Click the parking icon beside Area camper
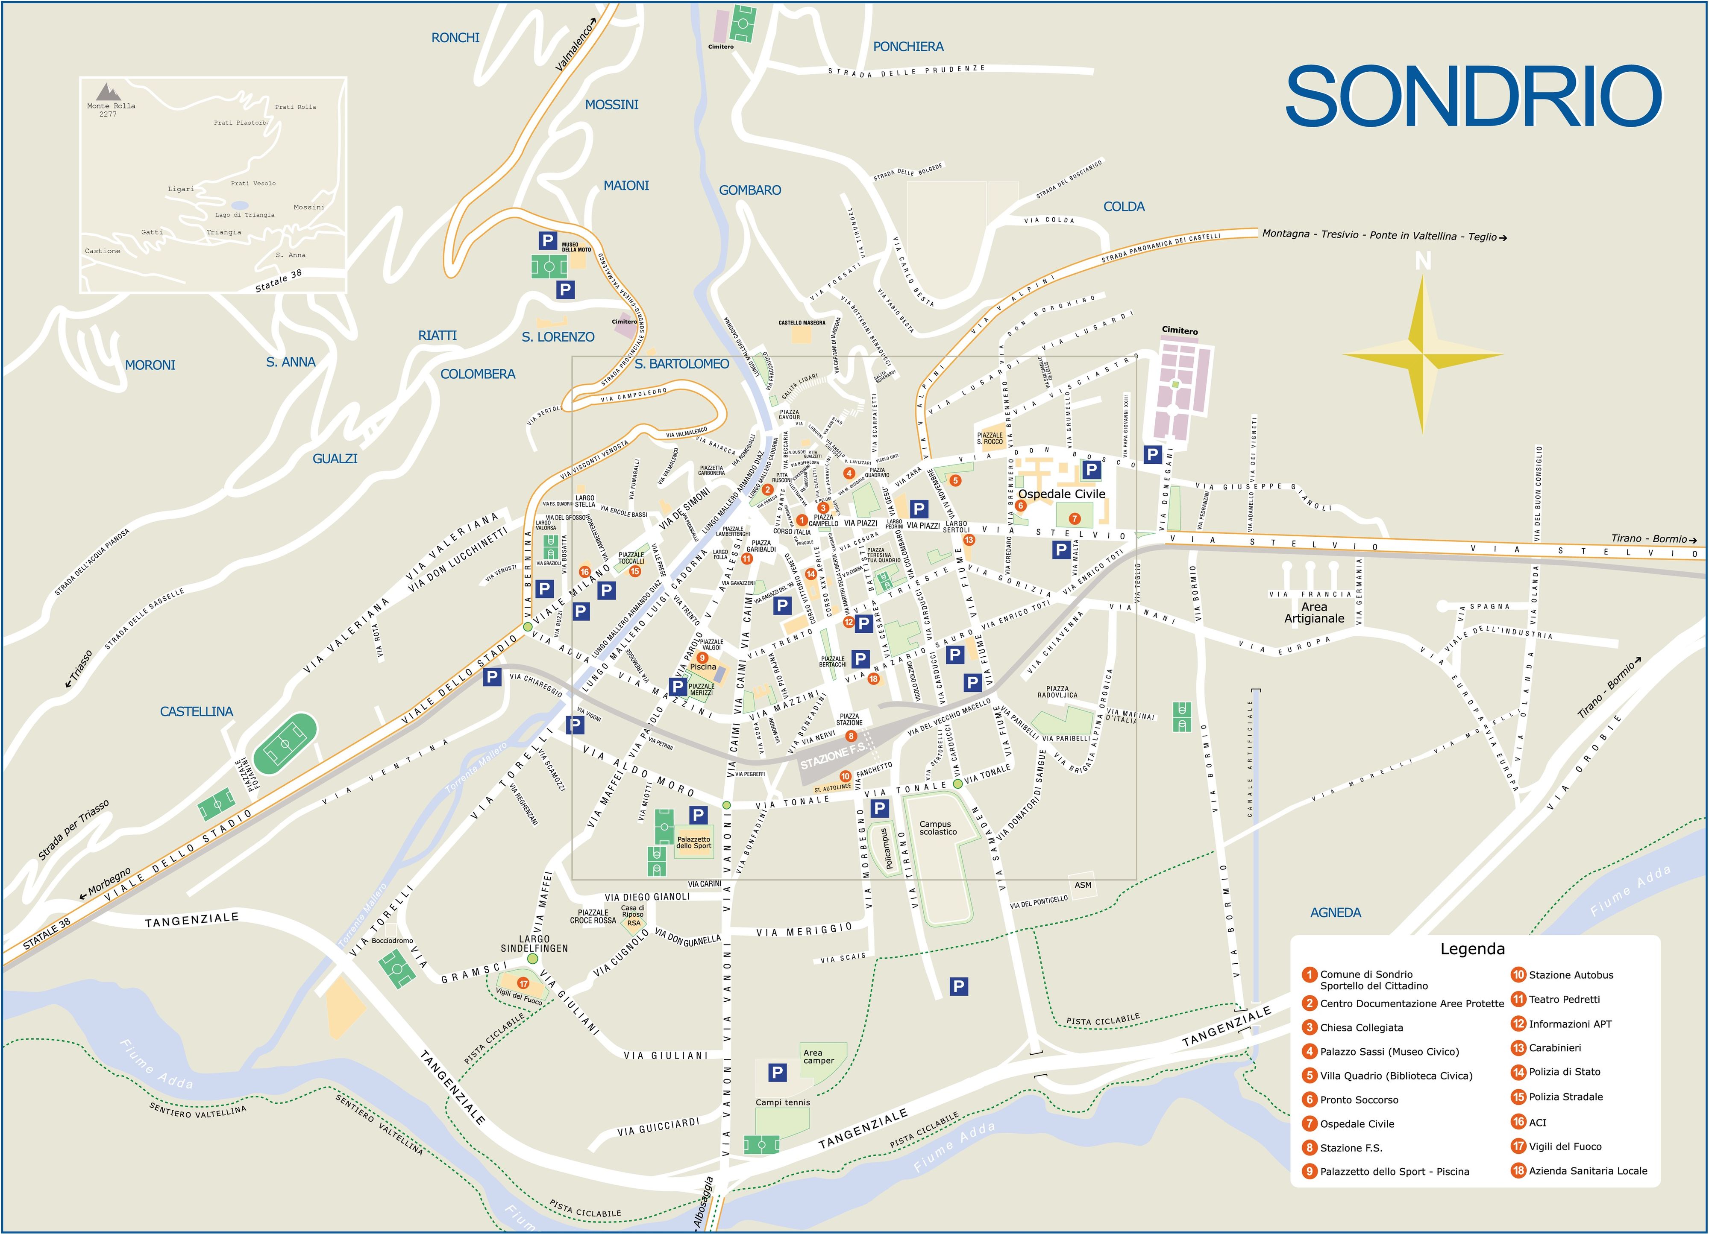The height and width of the screenshot is (1234, 1709). click(777, 1072)
